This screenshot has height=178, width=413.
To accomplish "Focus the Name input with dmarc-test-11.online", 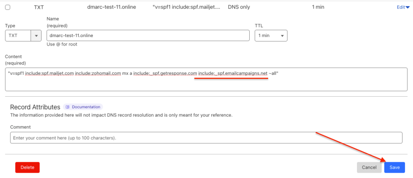I will click(148, 35).
